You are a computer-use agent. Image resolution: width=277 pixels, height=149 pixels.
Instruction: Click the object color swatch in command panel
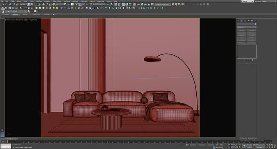tap(255, 24)
